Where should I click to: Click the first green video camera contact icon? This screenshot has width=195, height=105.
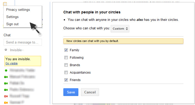tap(6, 77)
